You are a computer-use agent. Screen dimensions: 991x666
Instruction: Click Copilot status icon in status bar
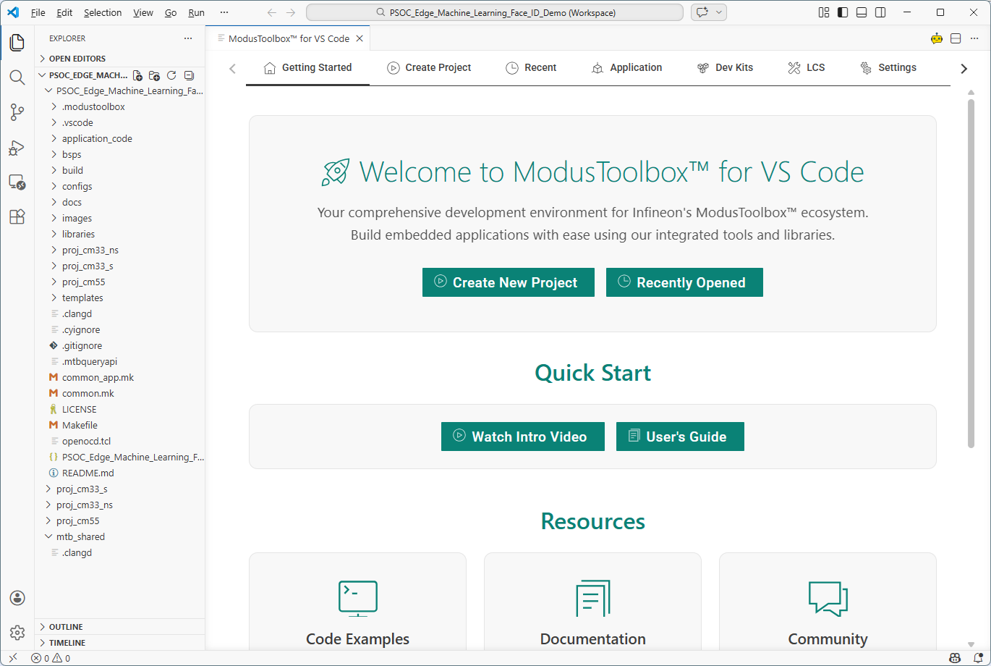tap(955, 658)
